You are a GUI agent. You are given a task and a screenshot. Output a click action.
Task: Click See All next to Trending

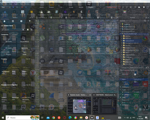point(28,59)
